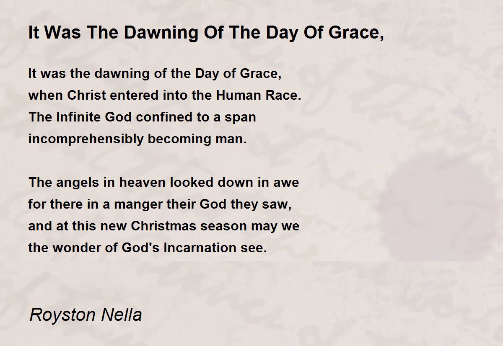503x346 pixels.
Task: Click the line about the manger
Action: click(159, 204)
